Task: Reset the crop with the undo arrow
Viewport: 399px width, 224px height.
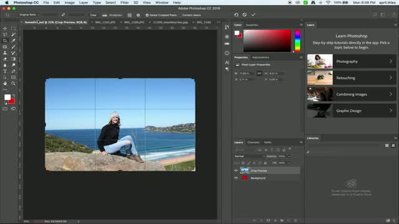Action: (x=236, y=15)
